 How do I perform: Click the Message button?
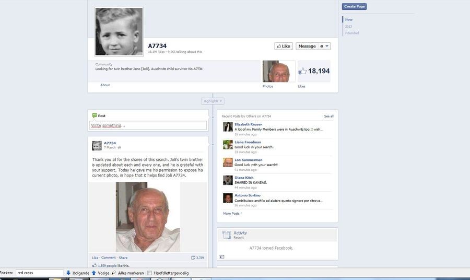point(307,46)
